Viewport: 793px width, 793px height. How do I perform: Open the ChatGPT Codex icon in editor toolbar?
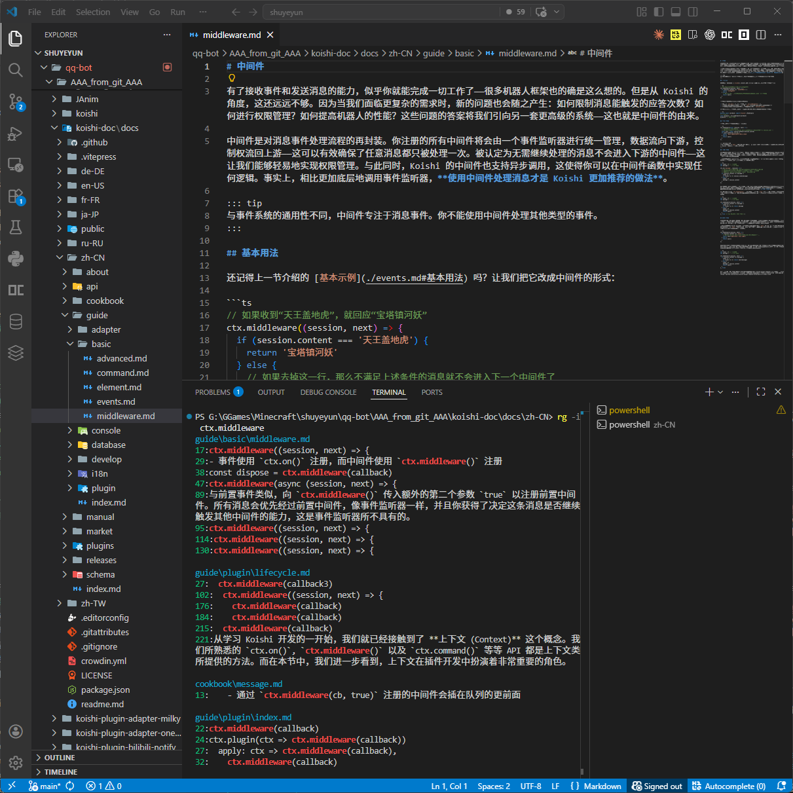pyautogui.click(x=710, y=35)
